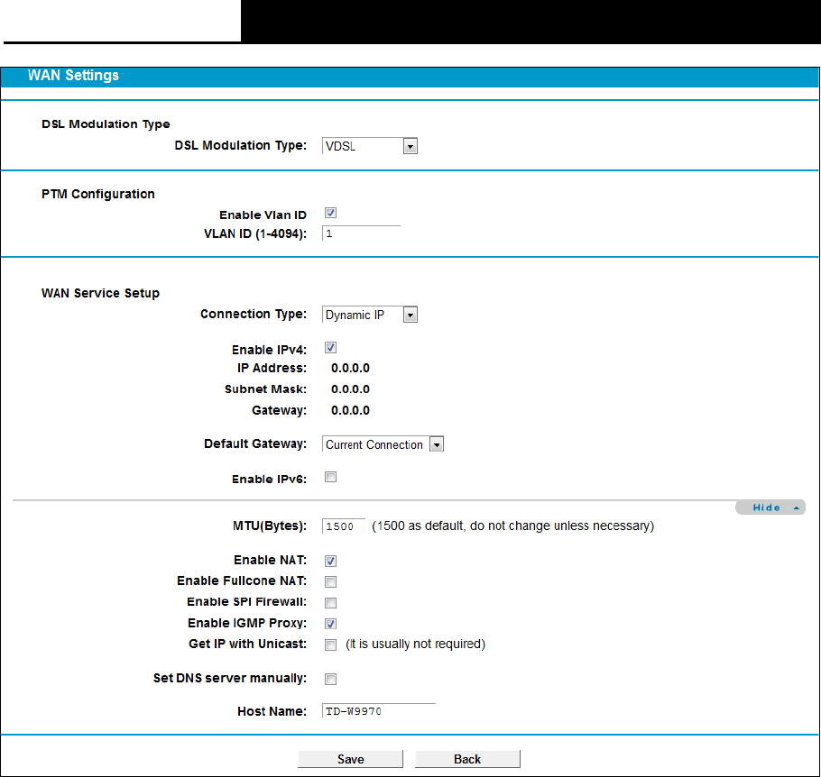The height and width of the screenshot is (777, 821).
Task: Click the WAN Service Setup heading
Action: (x=100, y=293)
